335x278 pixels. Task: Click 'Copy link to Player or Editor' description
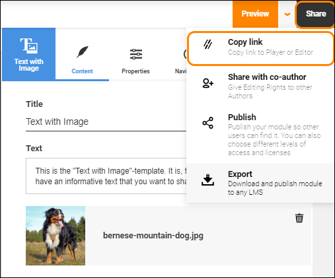coord(270,52)
